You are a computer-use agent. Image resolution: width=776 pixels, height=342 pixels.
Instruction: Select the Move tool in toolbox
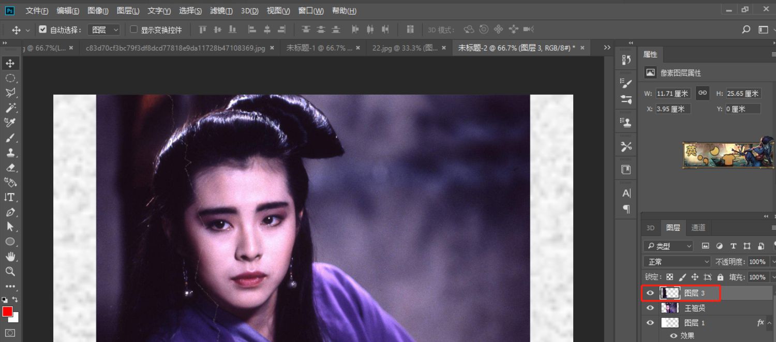pos(10,63)
